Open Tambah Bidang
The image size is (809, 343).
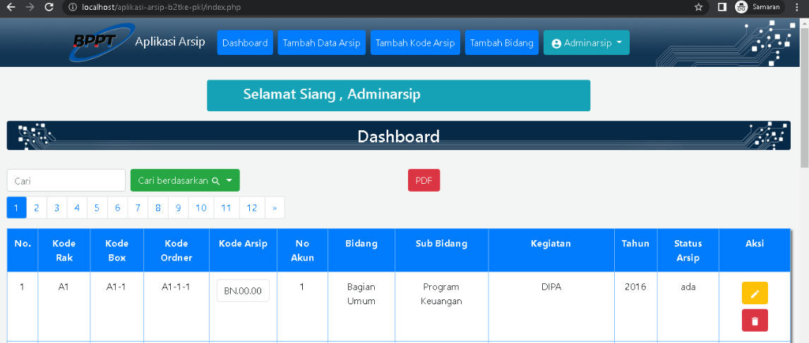(501, 43)
